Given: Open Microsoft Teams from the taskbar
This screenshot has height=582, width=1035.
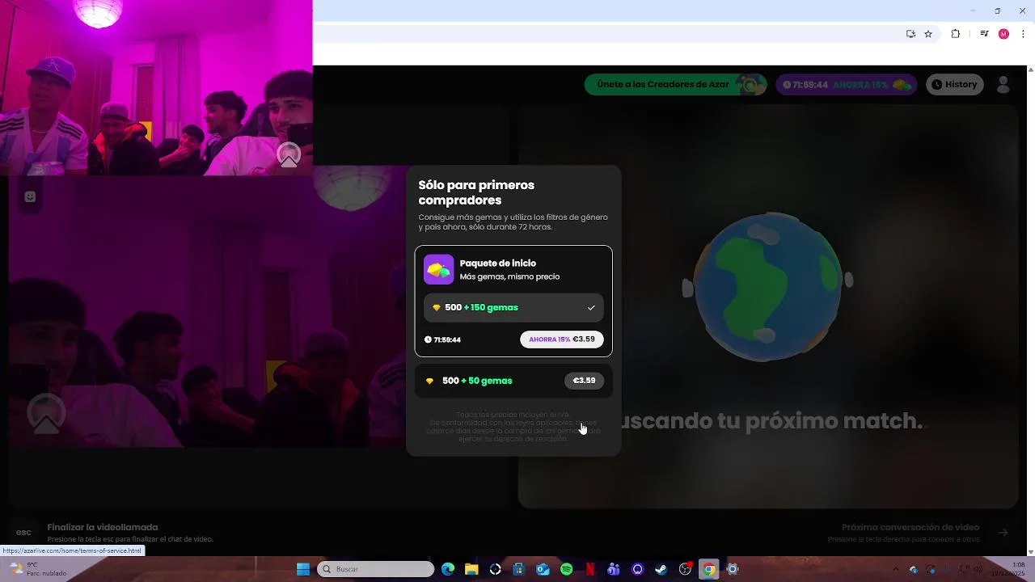Looking at the screenshot, I should pyautogui.click(x=614, y=569).
